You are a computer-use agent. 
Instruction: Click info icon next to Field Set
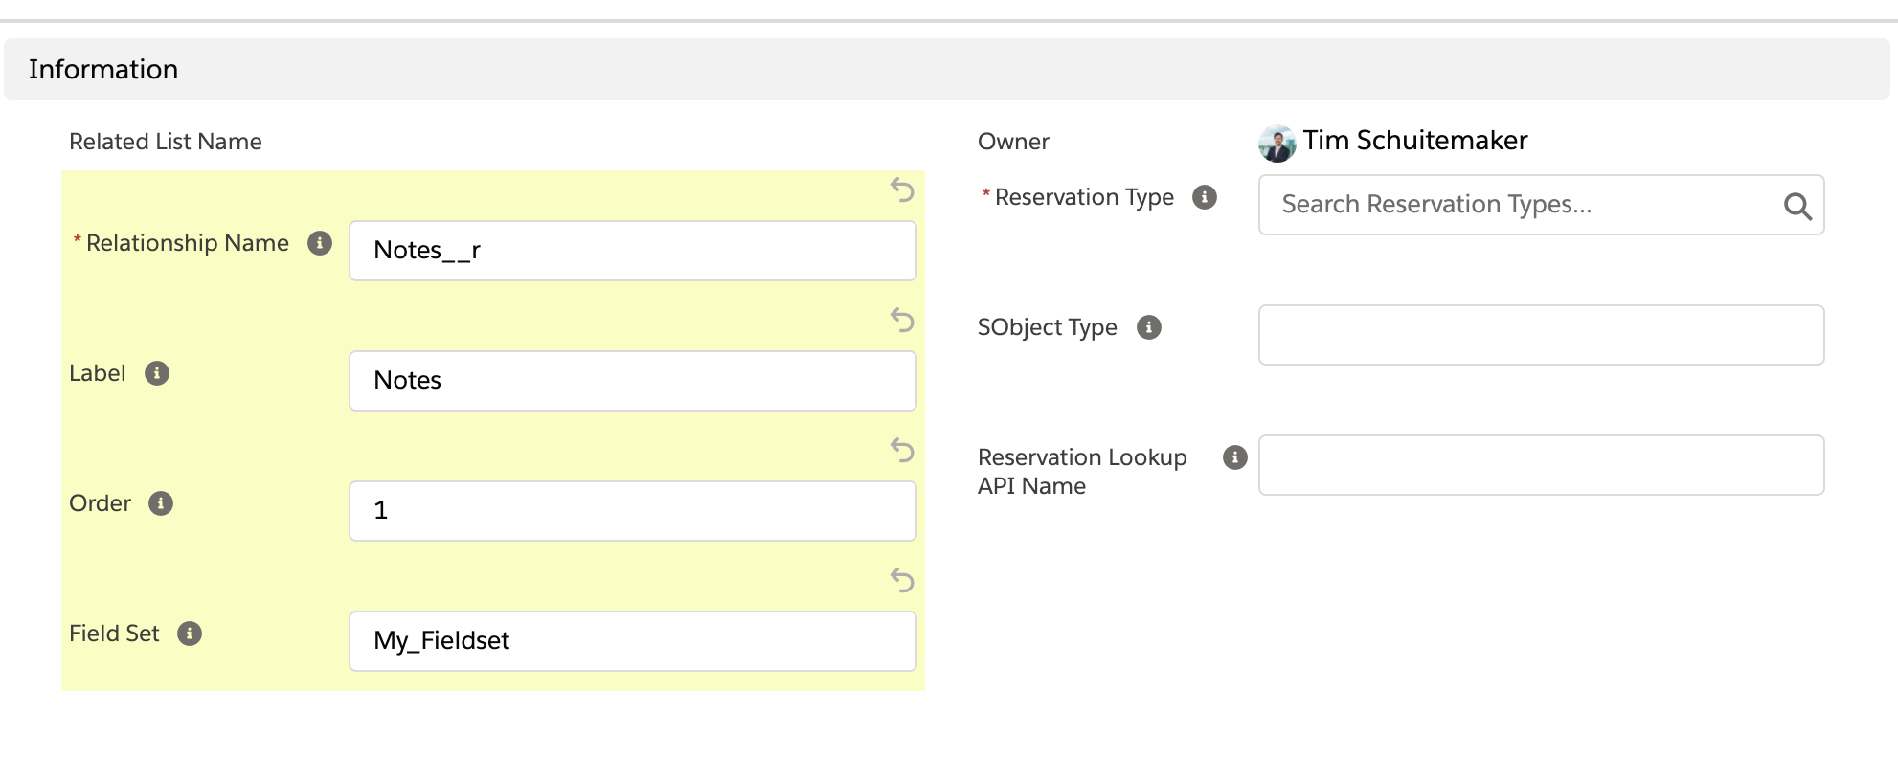(x=190, y=634)
